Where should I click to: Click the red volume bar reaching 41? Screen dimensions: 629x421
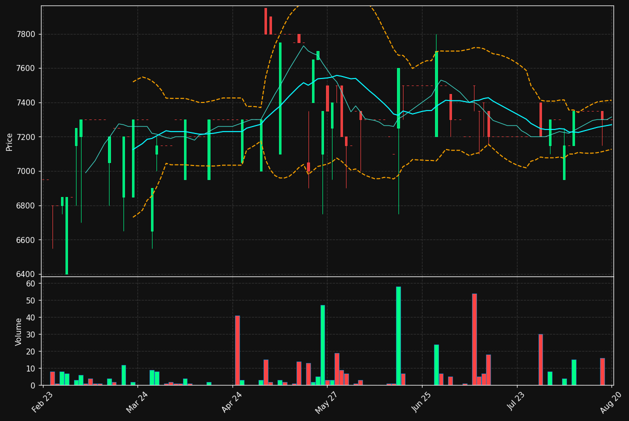(237, 350)
